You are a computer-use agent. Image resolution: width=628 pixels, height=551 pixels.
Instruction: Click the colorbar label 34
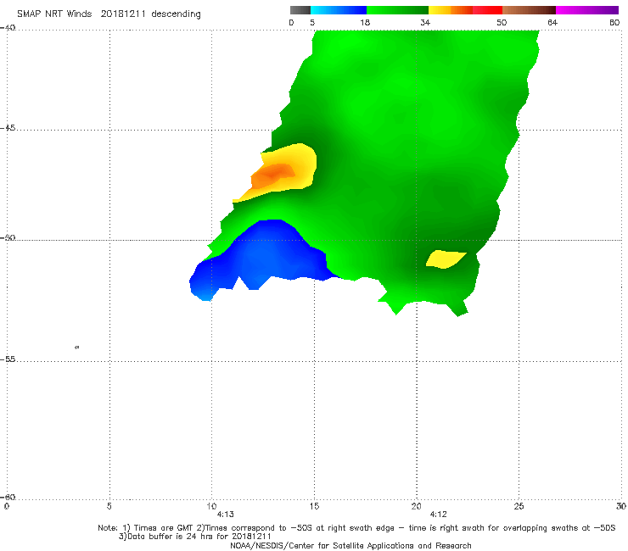click(425, 22)
